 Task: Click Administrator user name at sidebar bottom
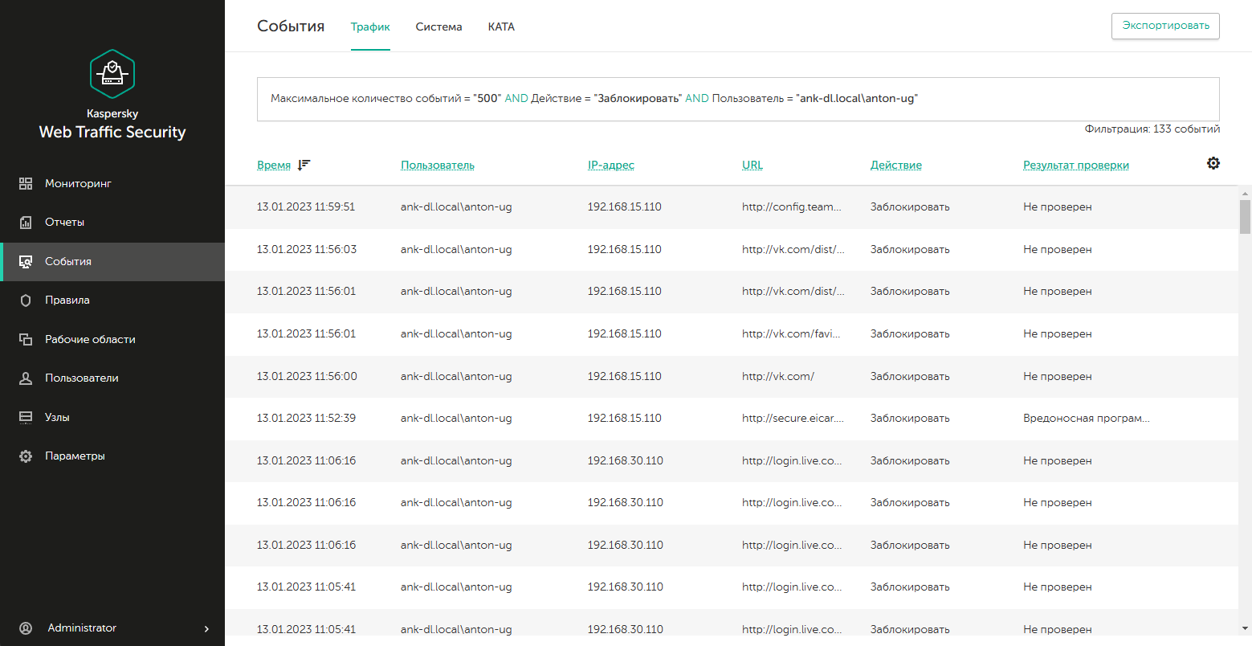[82, 628]
